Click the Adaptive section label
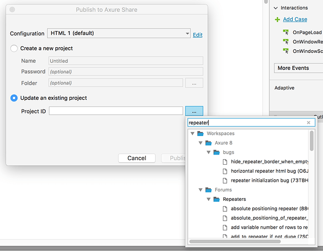 pyautogui.click(x=284, y=88)
